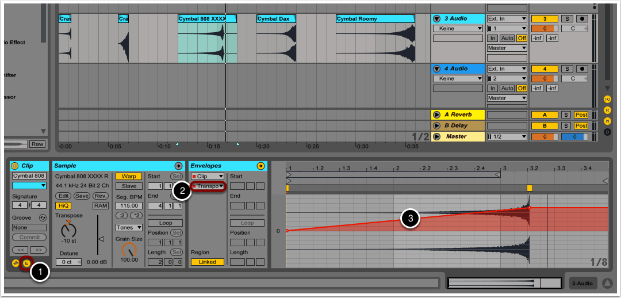Image resolution: width=621 pixels, height=298 pixels.
Task: Show the clip Envelopes box with the E button
Action: [x=26, y=263]
